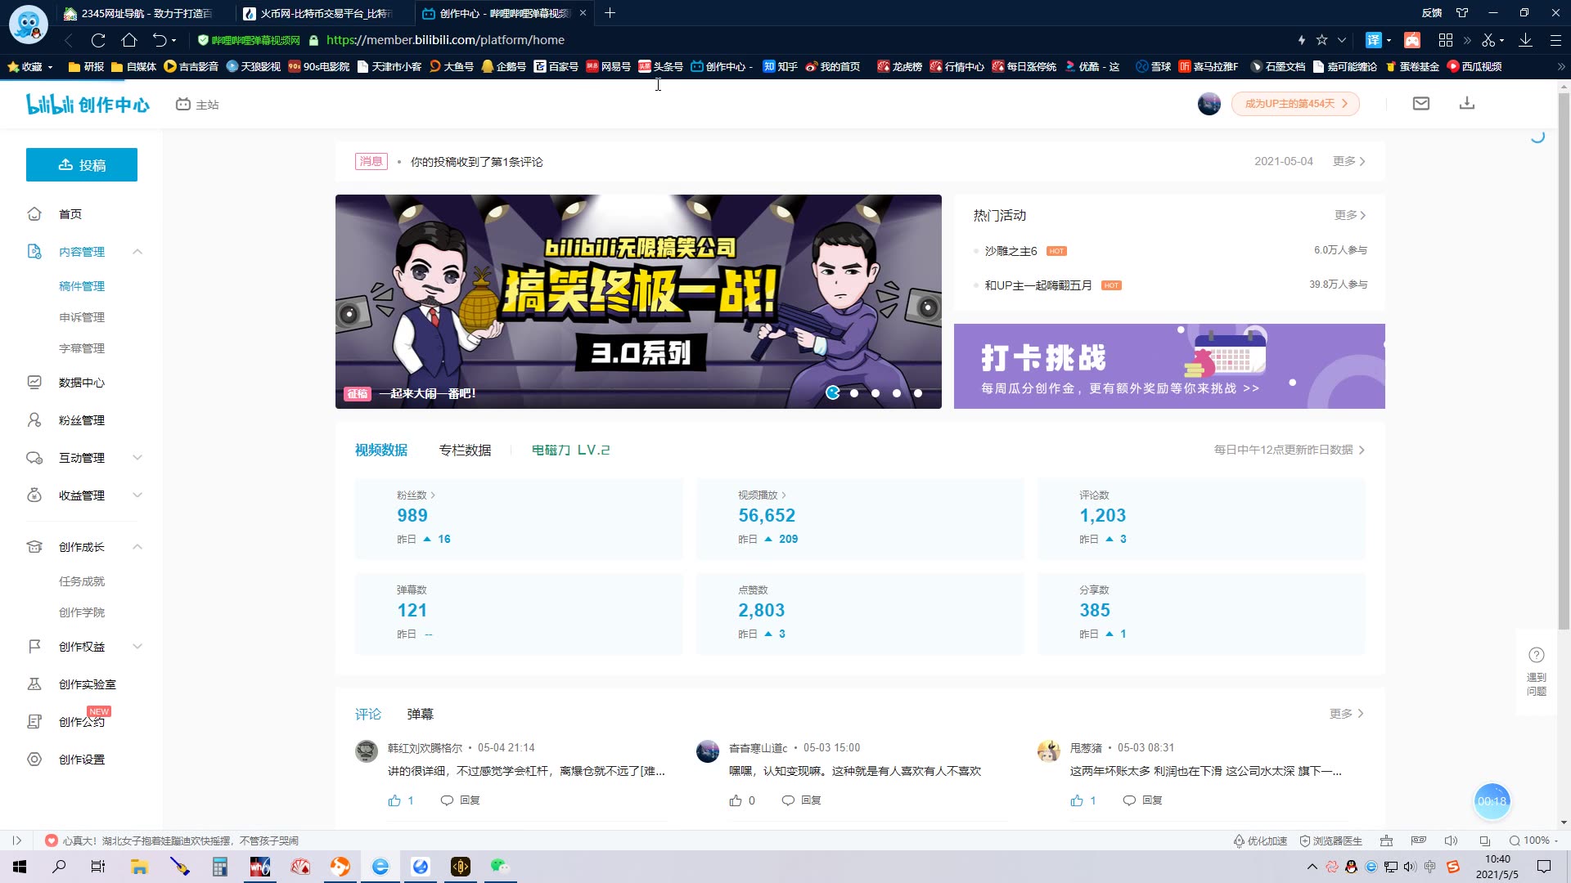Click the user avatar in header
The image size is (1571, 883).
click(1209, 104)
